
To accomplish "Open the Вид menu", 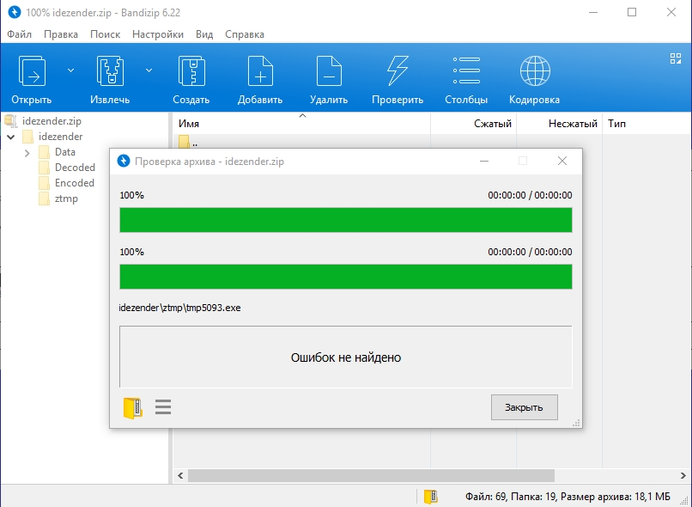I will (x=204, y=34).
